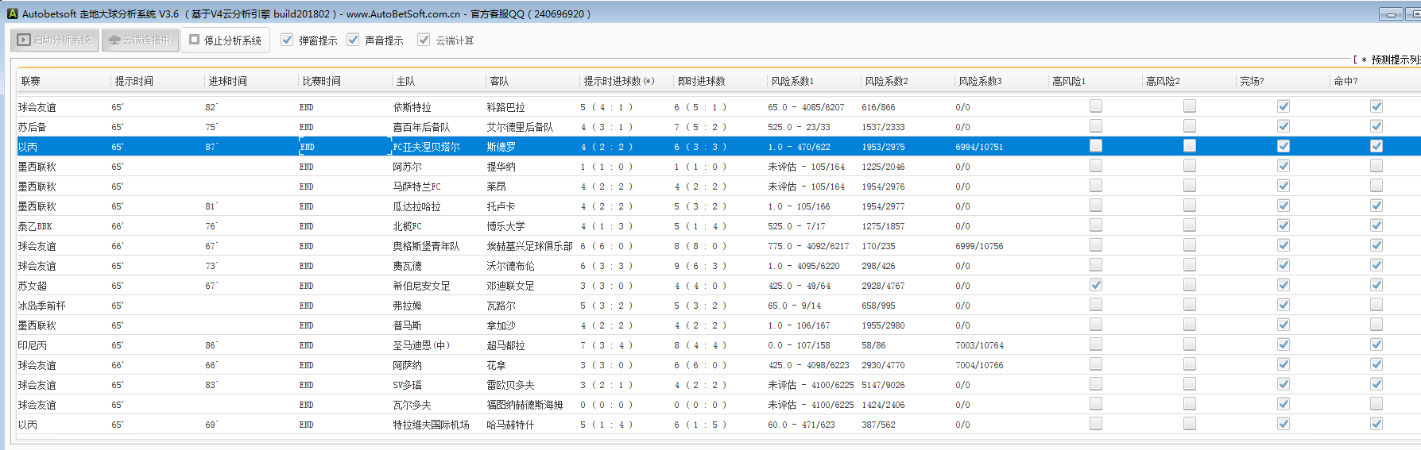Click the cloud icon on 云端连接中
The image size is (1421, 450).
coord(114,40)
